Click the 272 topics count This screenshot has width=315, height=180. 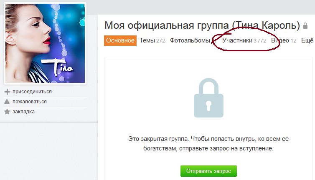pos(160,41)
